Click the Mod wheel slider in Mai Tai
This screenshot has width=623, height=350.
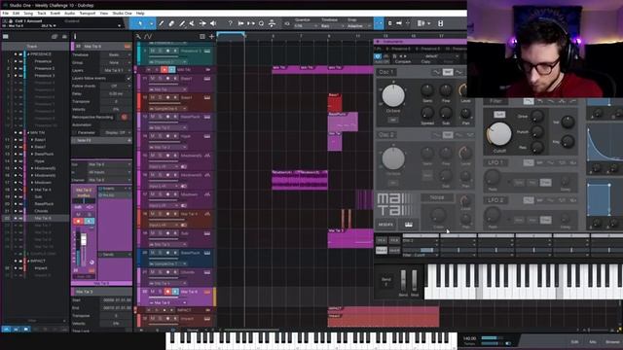(x=415, y=281)
